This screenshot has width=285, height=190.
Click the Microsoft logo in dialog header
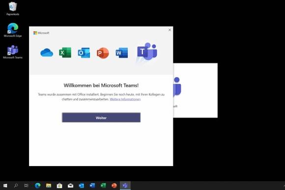pos(41,33)
